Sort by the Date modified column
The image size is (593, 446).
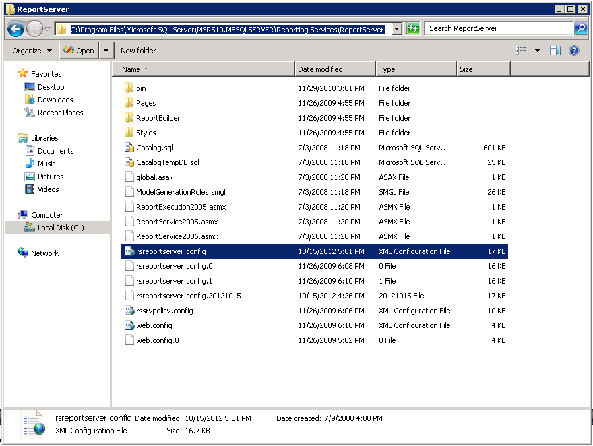(x=335, y=69)
